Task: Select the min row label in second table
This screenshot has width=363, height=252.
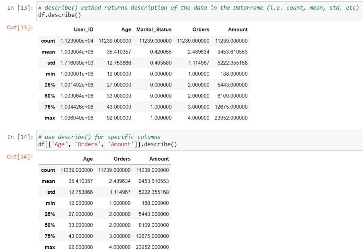Action: coord(50,203)
